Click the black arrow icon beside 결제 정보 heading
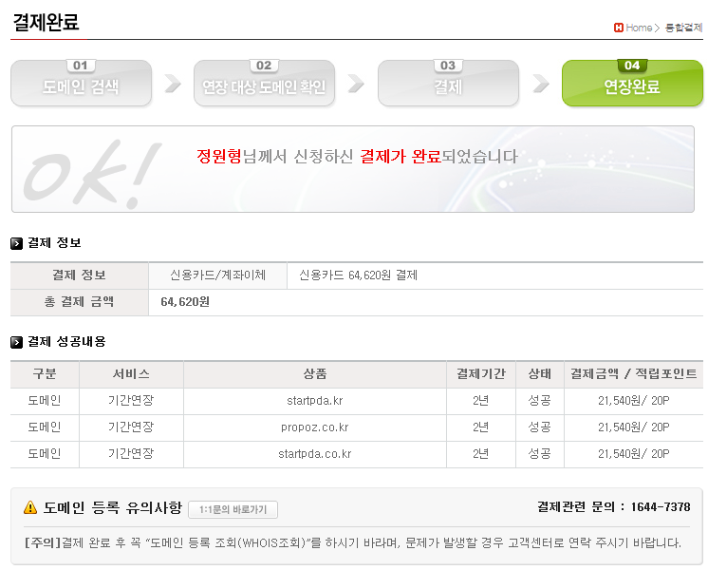 (x=17, y=243)
